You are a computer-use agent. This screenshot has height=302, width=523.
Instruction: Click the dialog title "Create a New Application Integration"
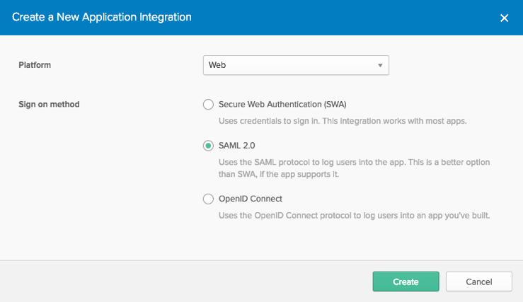click(101, 16)
